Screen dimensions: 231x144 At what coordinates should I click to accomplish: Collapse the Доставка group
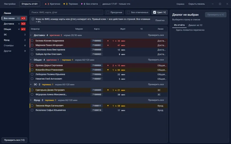(x=31, y=35)
